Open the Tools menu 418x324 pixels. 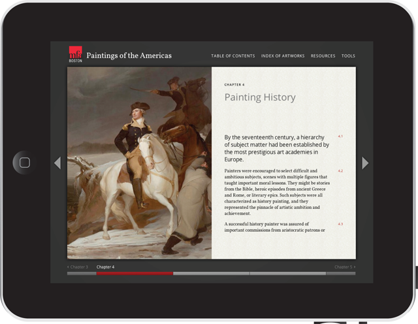pyautogui.click(x=348, y=56)
